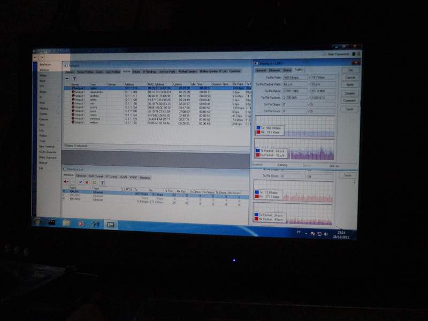Select the hotspot row with IP 10.1.1.104

tap(157, 123)
